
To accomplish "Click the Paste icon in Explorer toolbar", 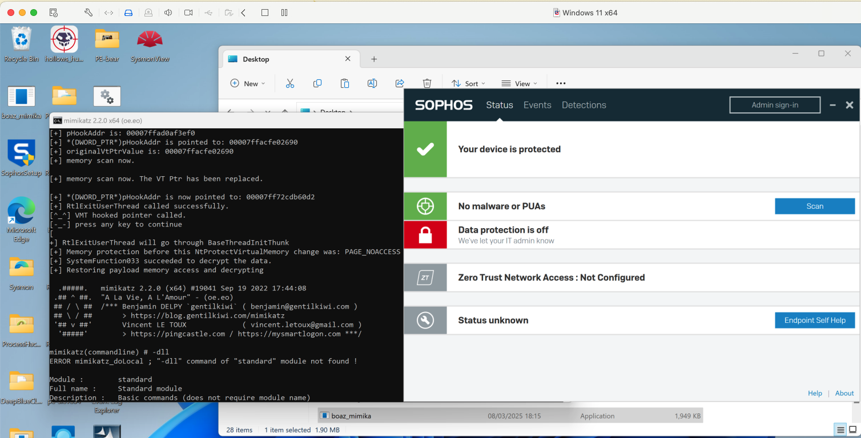I will 345,83.
